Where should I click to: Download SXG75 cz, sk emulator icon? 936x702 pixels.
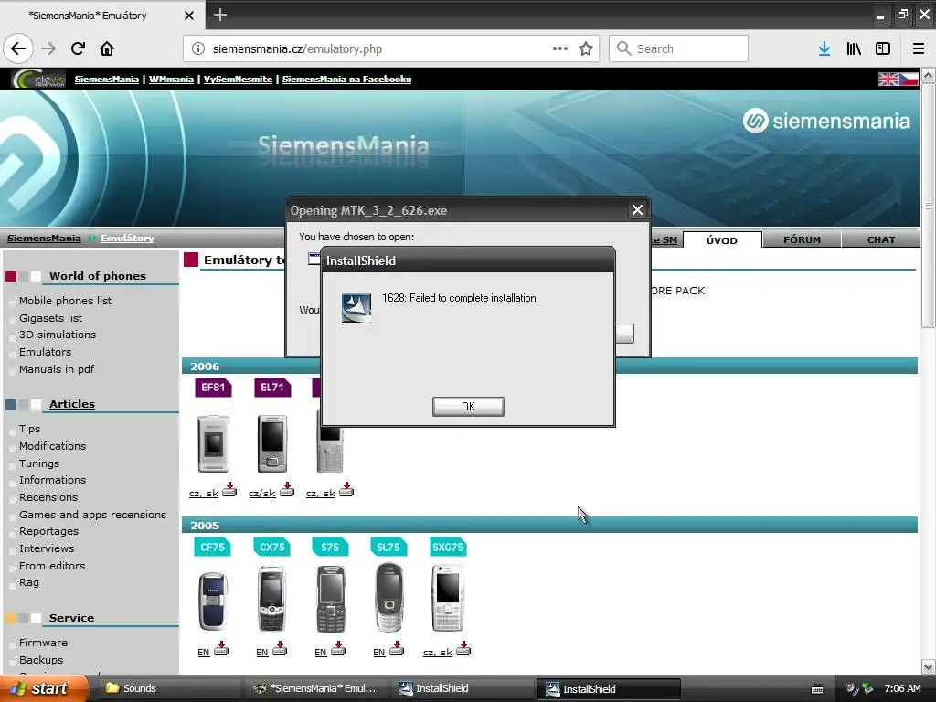click(463, 649)
